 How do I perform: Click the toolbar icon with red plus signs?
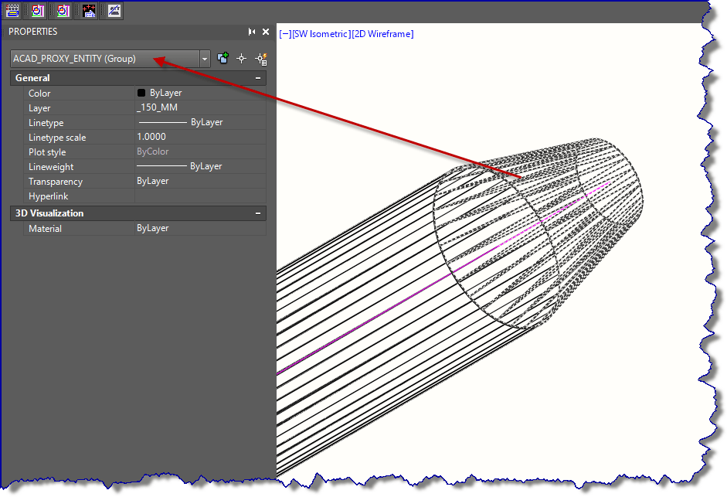tap(89, 10)
